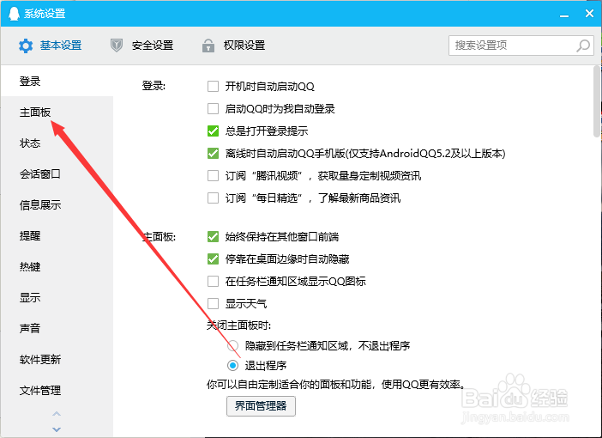Viewport: 602px width, 438px height.
Task: Enable 启动QQ时为我自动登录 checkbox
Action: 213,108
